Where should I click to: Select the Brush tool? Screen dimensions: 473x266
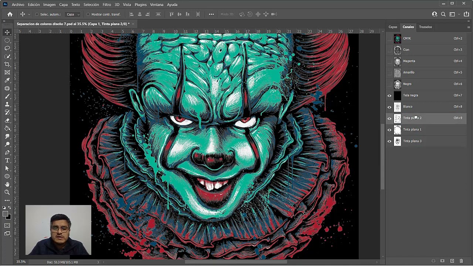(x=7, y=96)
